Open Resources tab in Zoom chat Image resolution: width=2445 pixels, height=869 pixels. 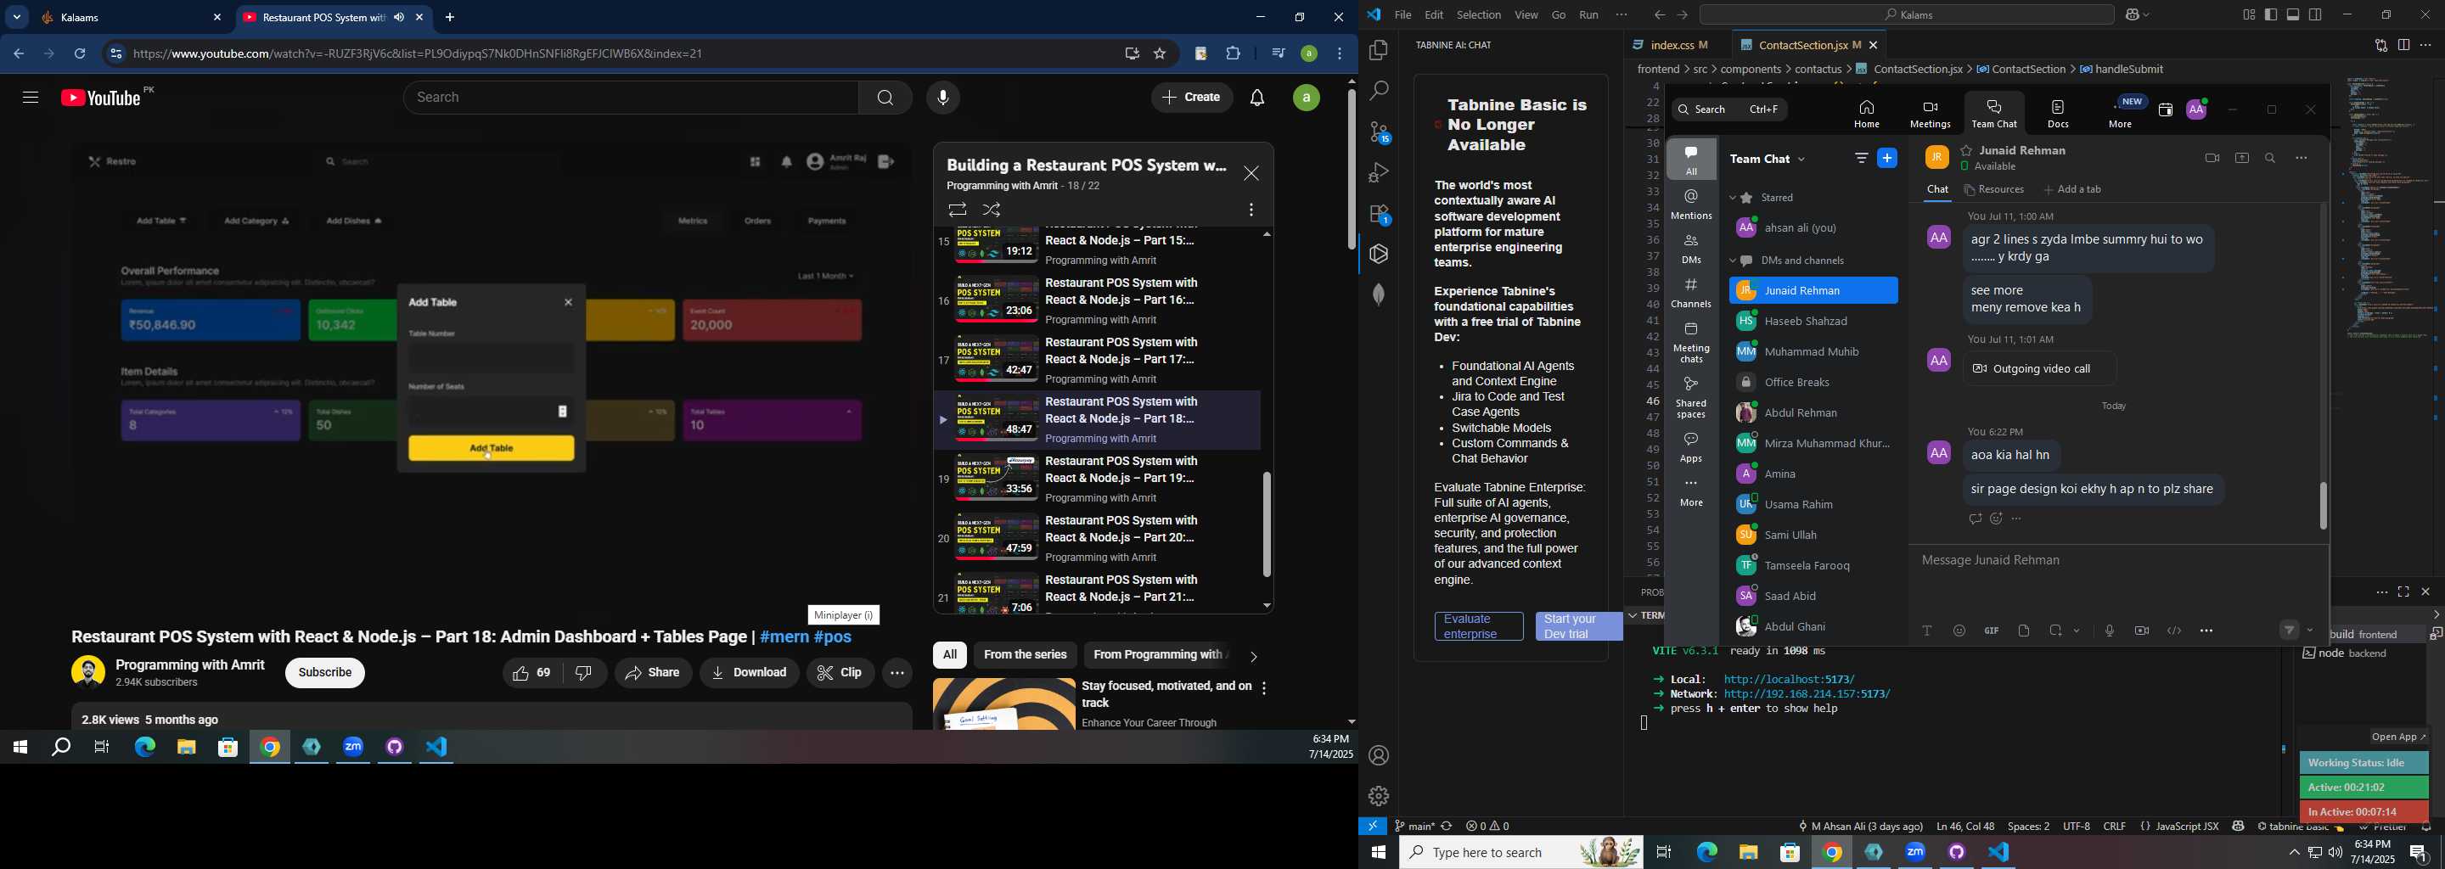(1995, 190)
